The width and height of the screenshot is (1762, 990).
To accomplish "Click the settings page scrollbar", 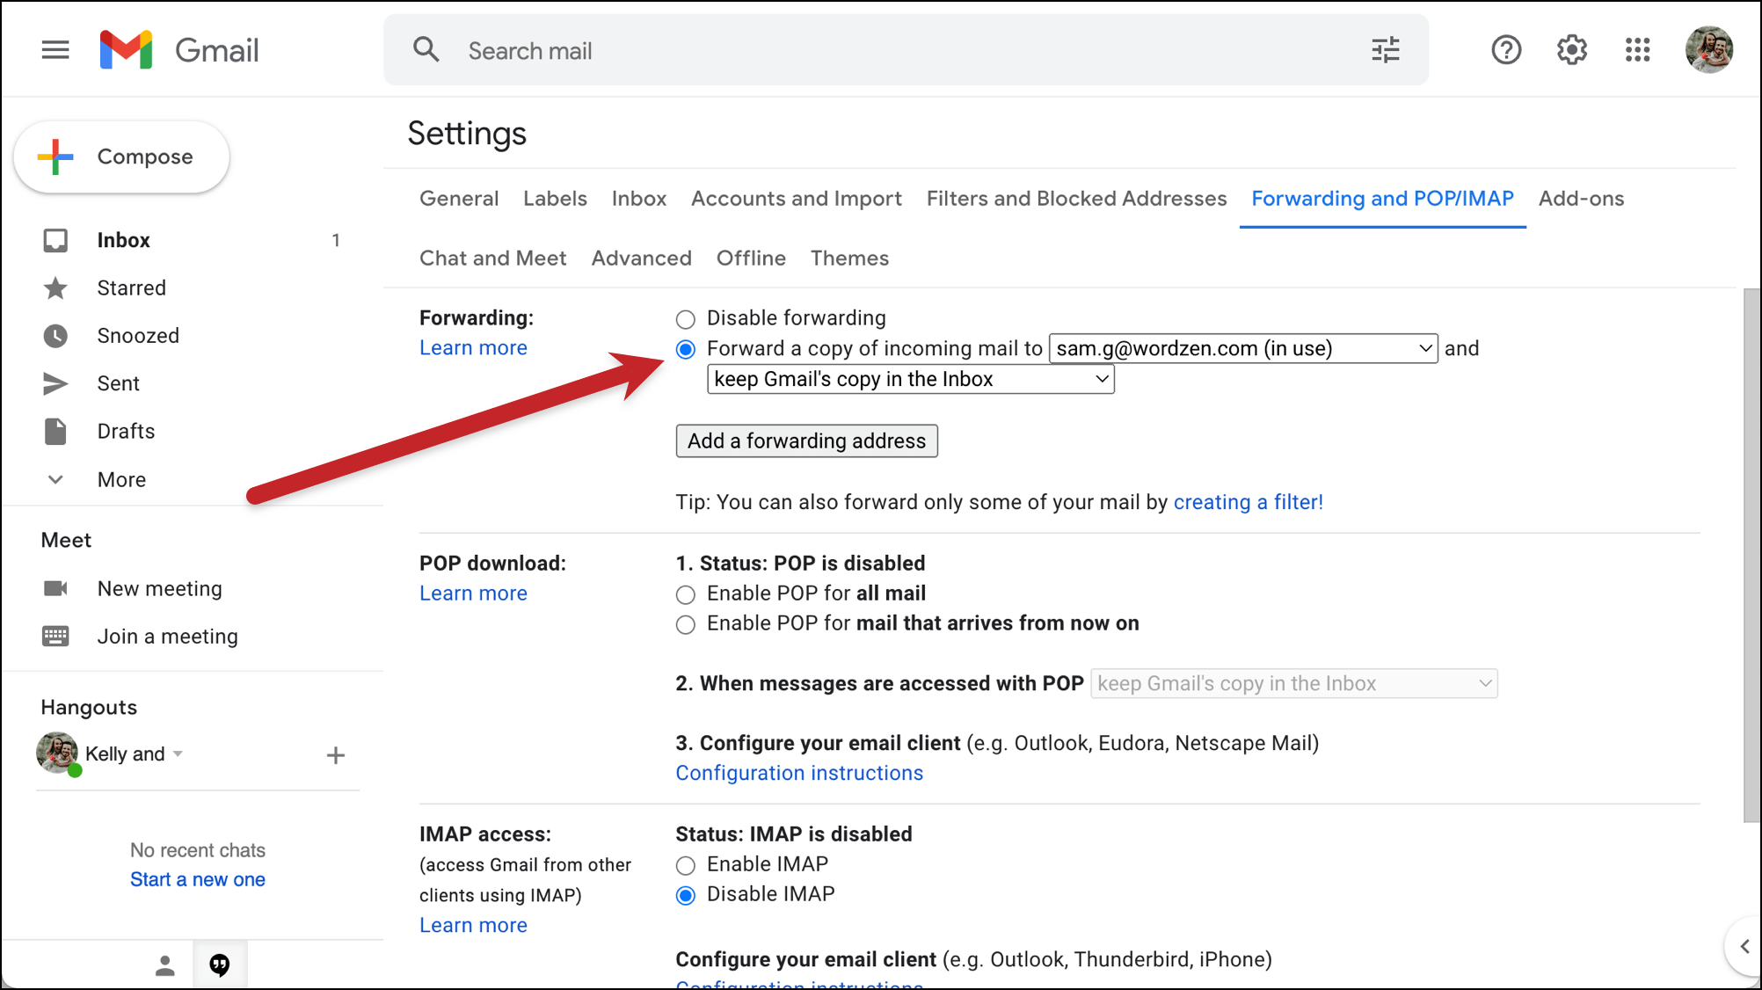I will [x=1751, y=556].
